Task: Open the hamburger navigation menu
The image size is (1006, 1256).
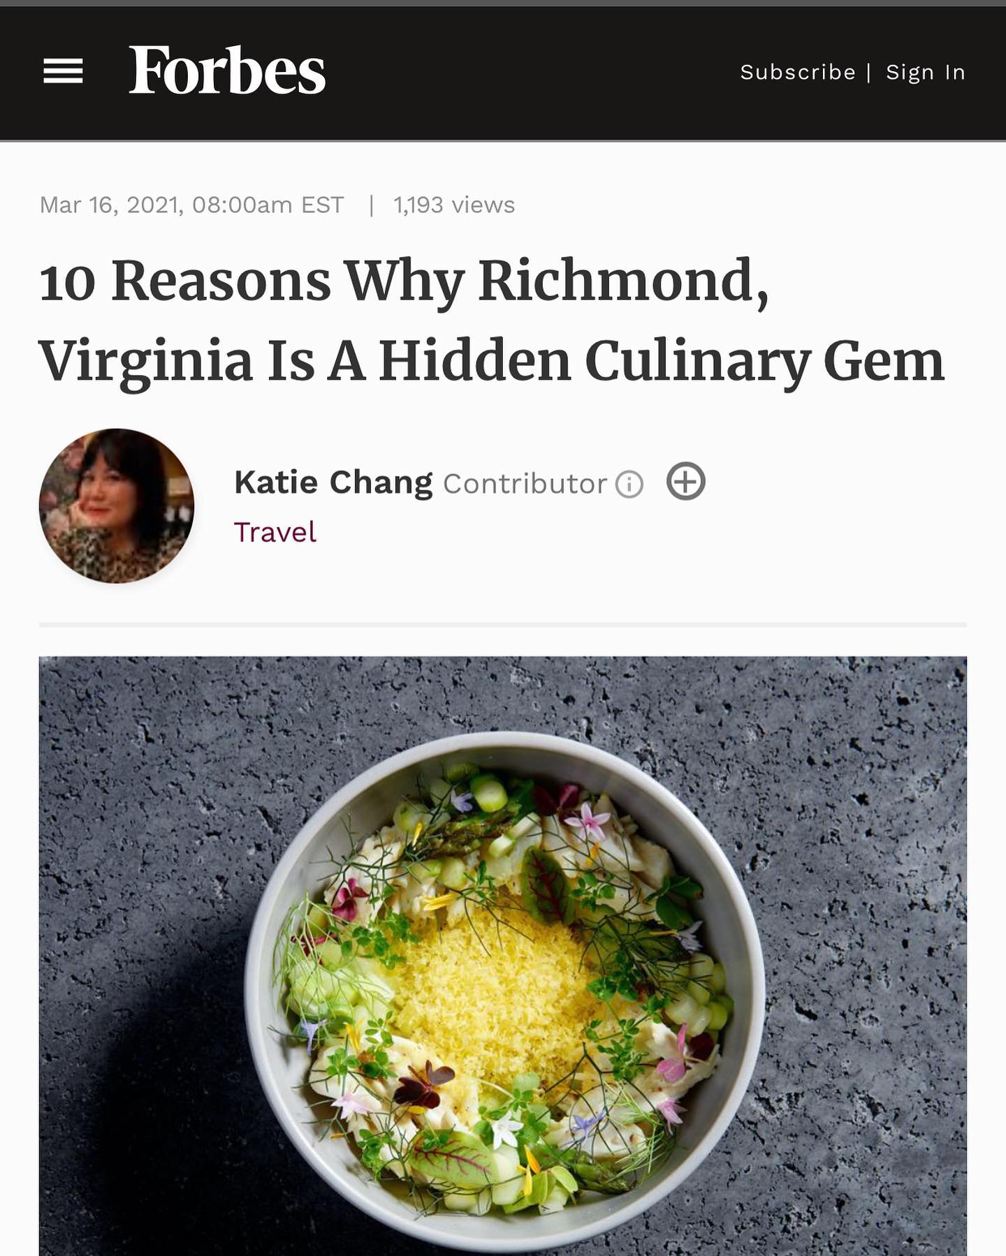Action: 63,71
